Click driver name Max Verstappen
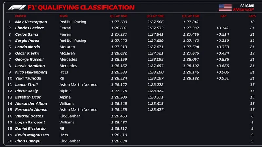The height and width of the screenshot is (147, 262). click(x=31, y=22)
